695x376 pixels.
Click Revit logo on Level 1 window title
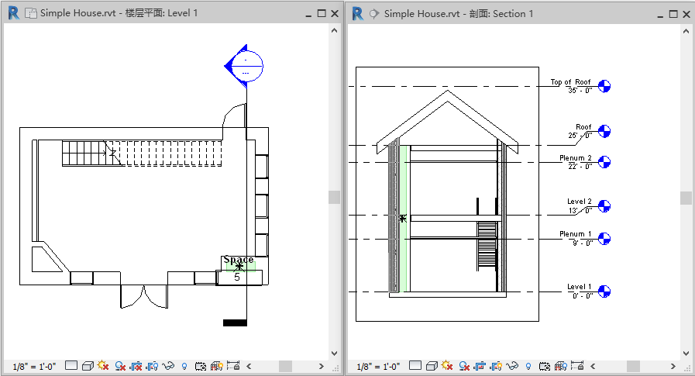point(14,13)
